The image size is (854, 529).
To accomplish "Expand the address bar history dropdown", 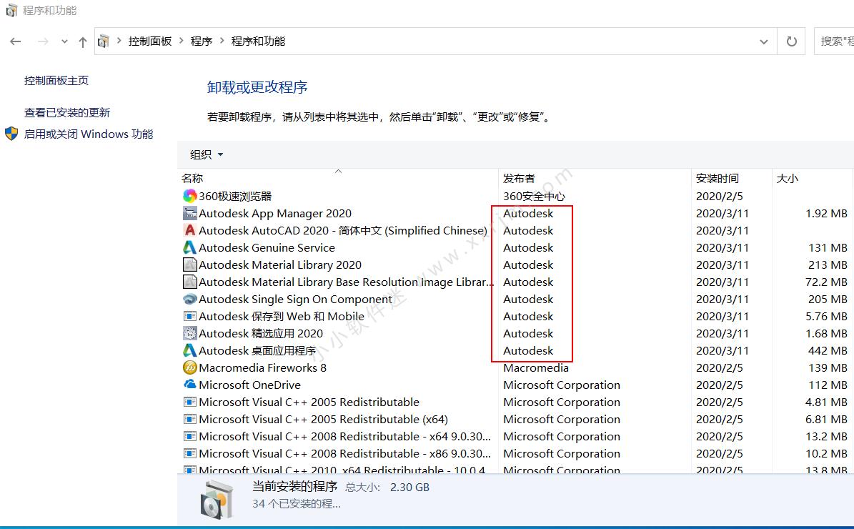I will pos(764,41).
